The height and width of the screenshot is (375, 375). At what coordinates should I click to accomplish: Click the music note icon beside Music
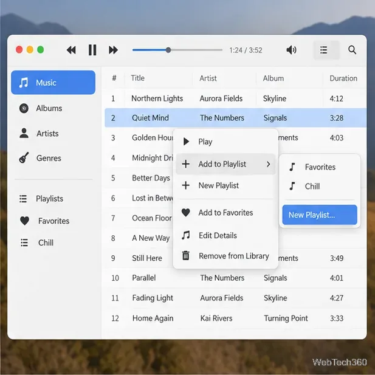(x=24, y=83)
